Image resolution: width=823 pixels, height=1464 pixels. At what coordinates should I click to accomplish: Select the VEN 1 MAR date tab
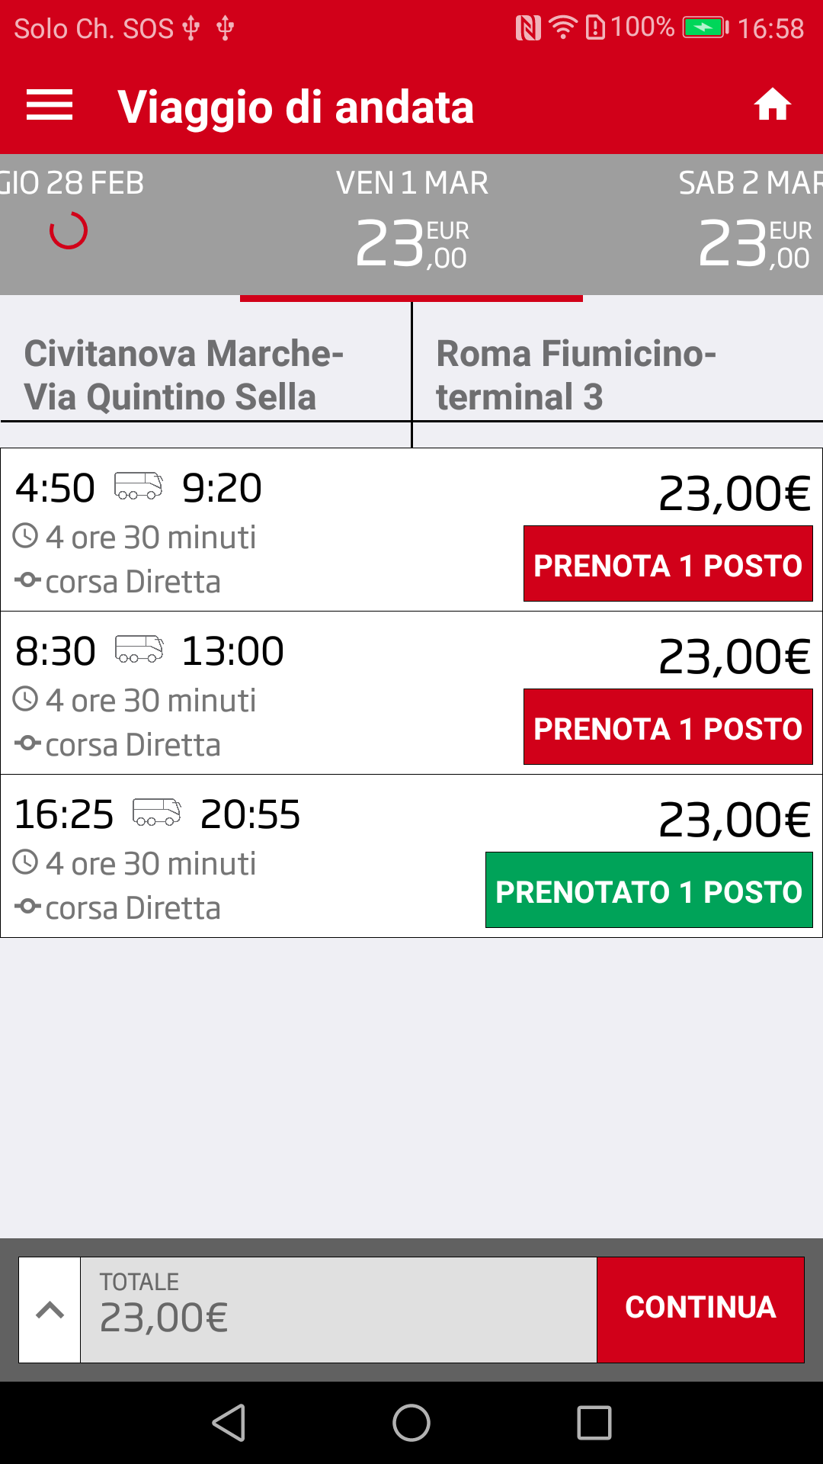tap(411, 225)
